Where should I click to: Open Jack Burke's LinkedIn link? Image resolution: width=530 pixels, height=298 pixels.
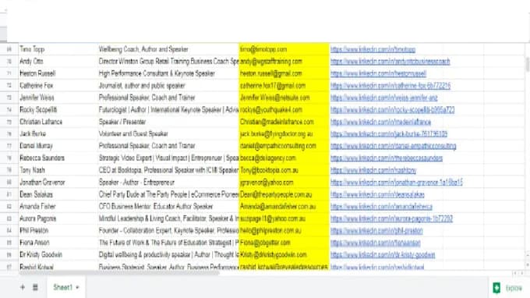(x=389, y=134)
